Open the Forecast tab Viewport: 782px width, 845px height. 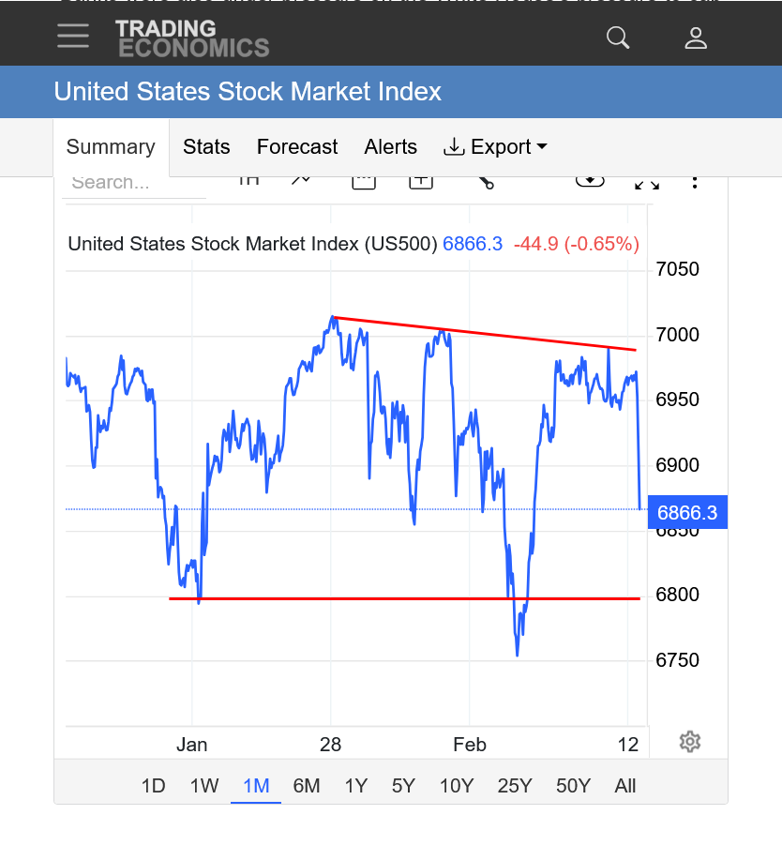tap(297, 147)
